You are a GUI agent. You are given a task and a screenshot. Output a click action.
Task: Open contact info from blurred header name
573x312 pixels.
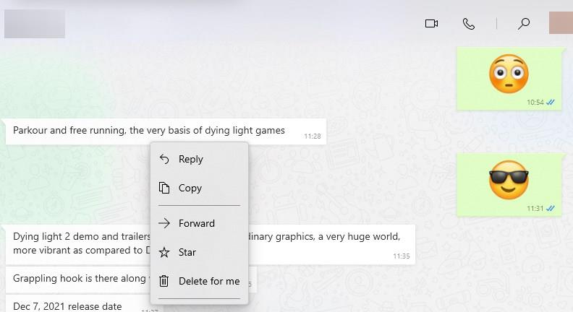click(35, 24)
